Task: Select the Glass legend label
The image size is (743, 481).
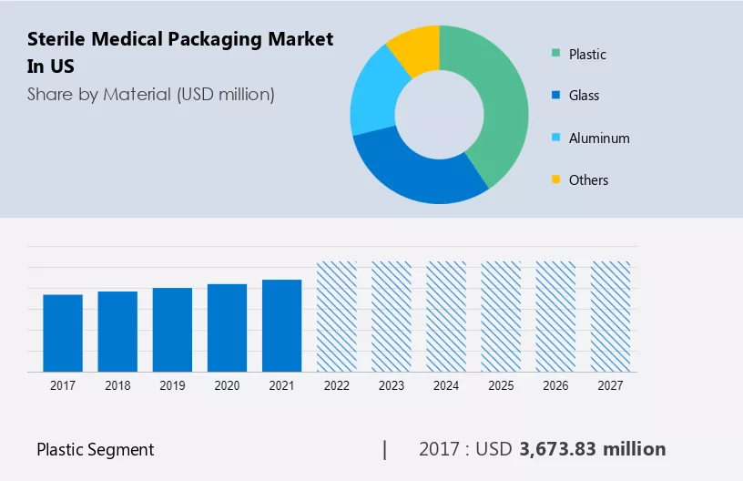Action: click(584, 96)
